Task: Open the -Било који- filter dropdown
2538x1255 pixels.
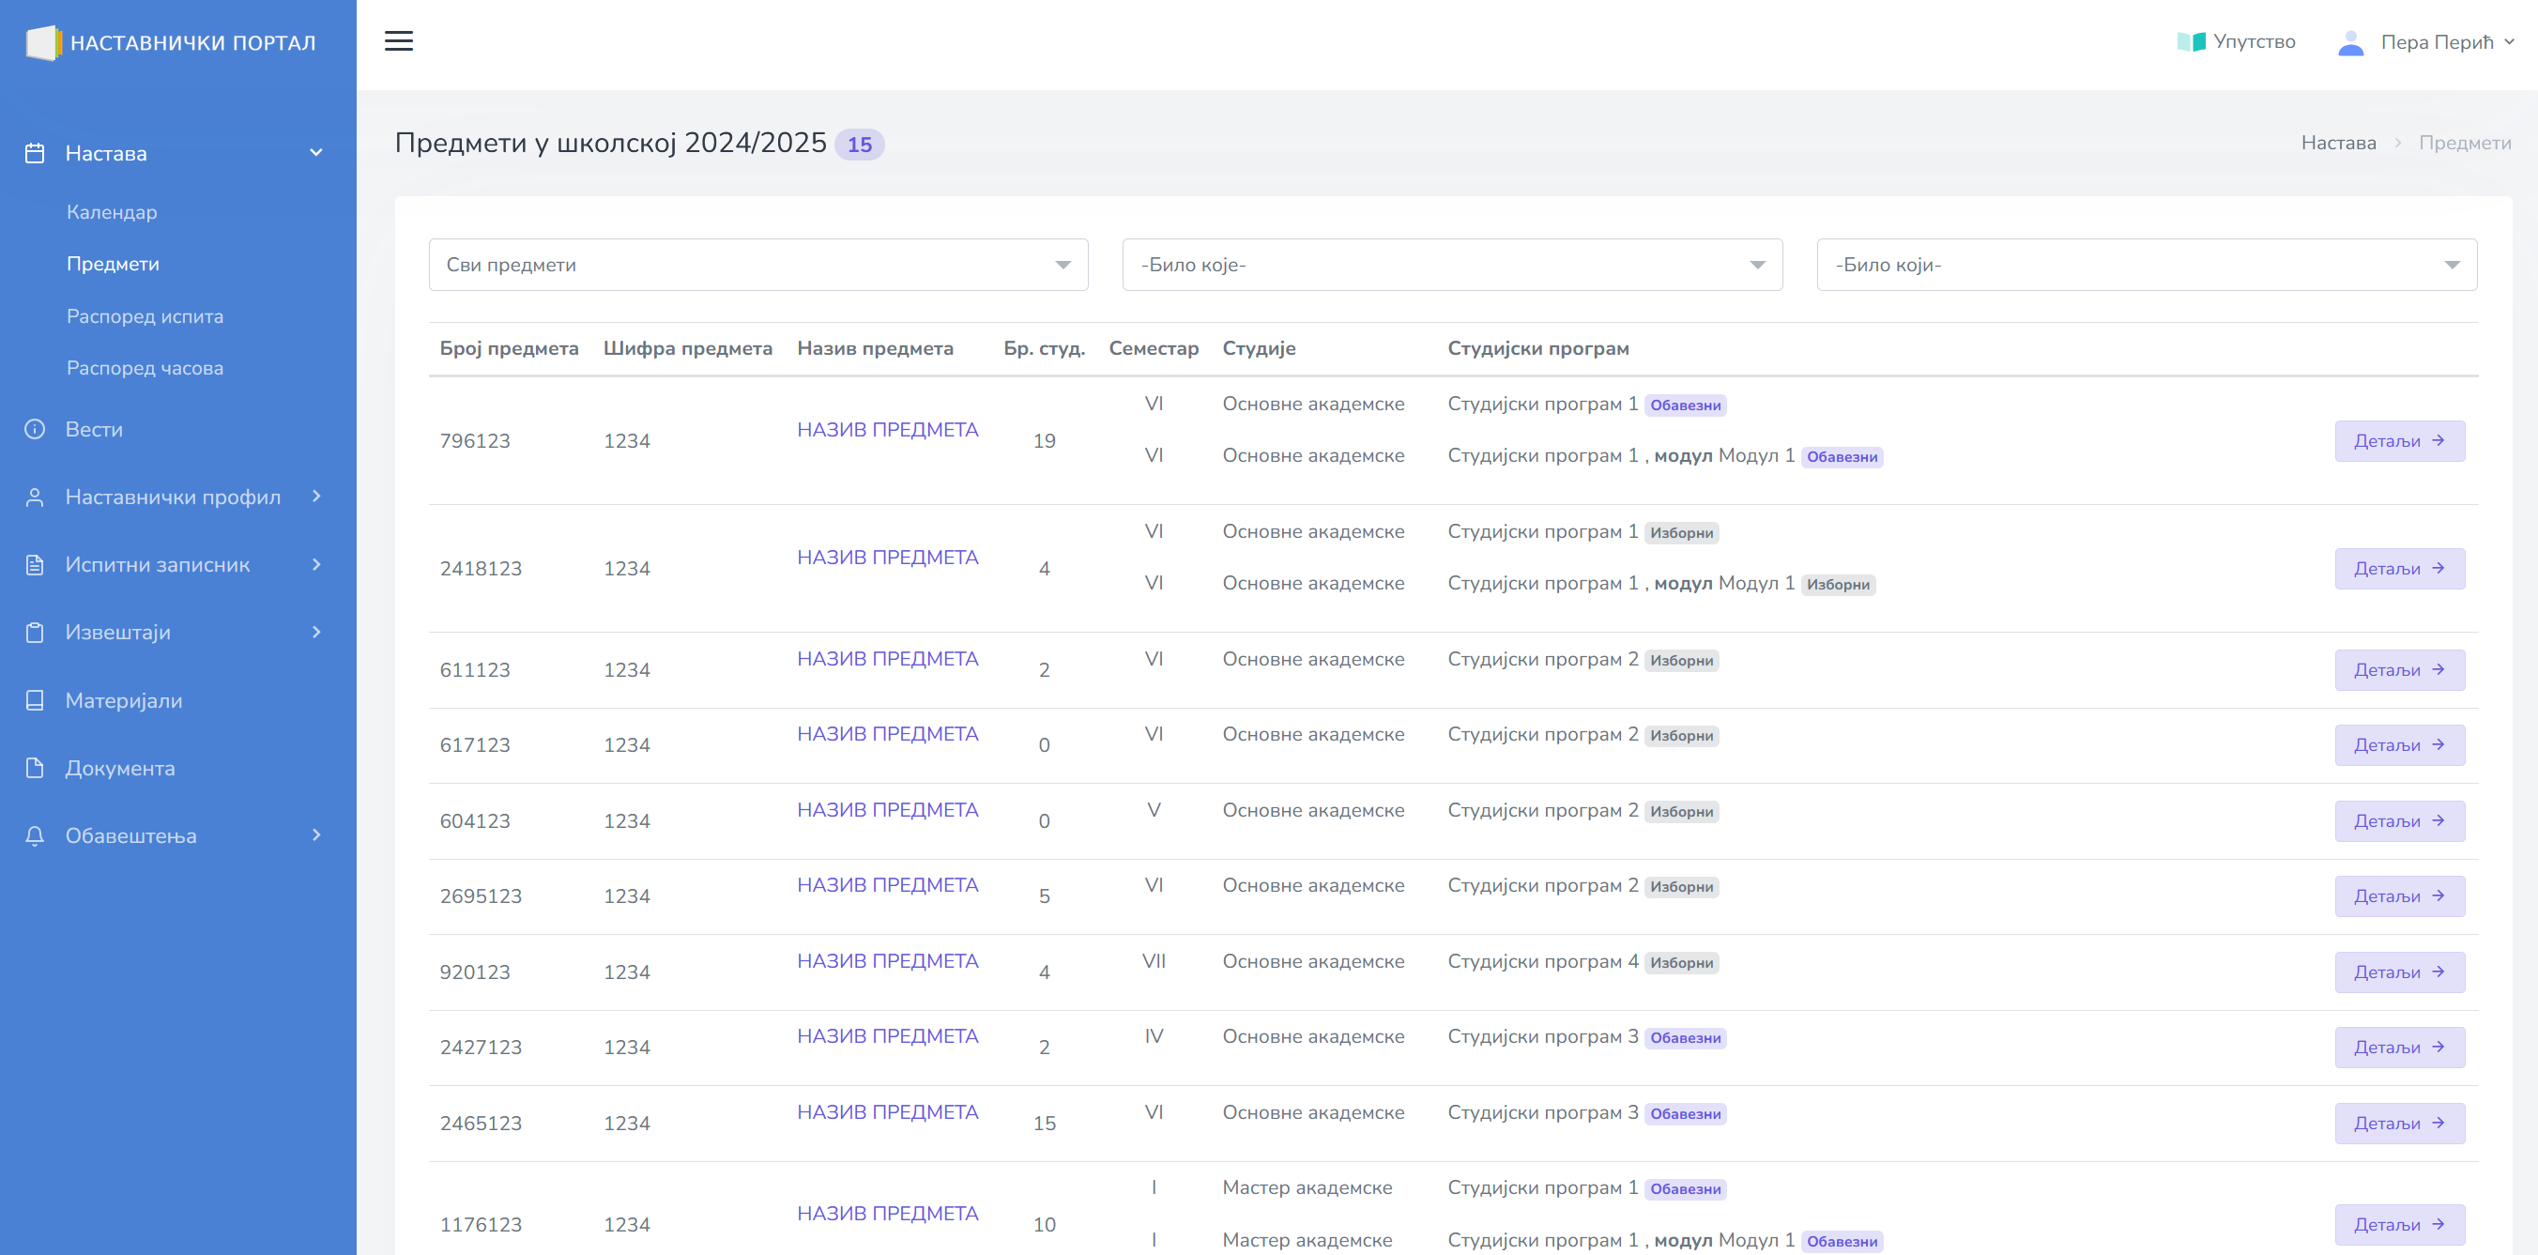Action: 2146,265
